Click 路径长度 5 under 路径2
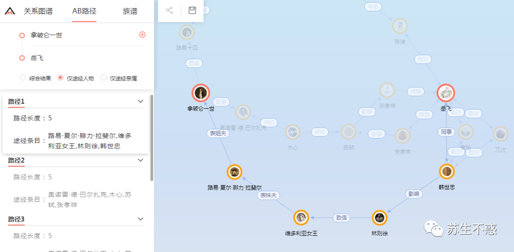The height and width of the screenshot is (252, 514). (33, 177)
